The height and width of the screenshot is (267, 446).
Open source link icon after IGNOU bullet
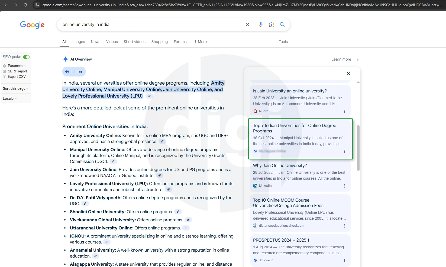tap(107, 242)
